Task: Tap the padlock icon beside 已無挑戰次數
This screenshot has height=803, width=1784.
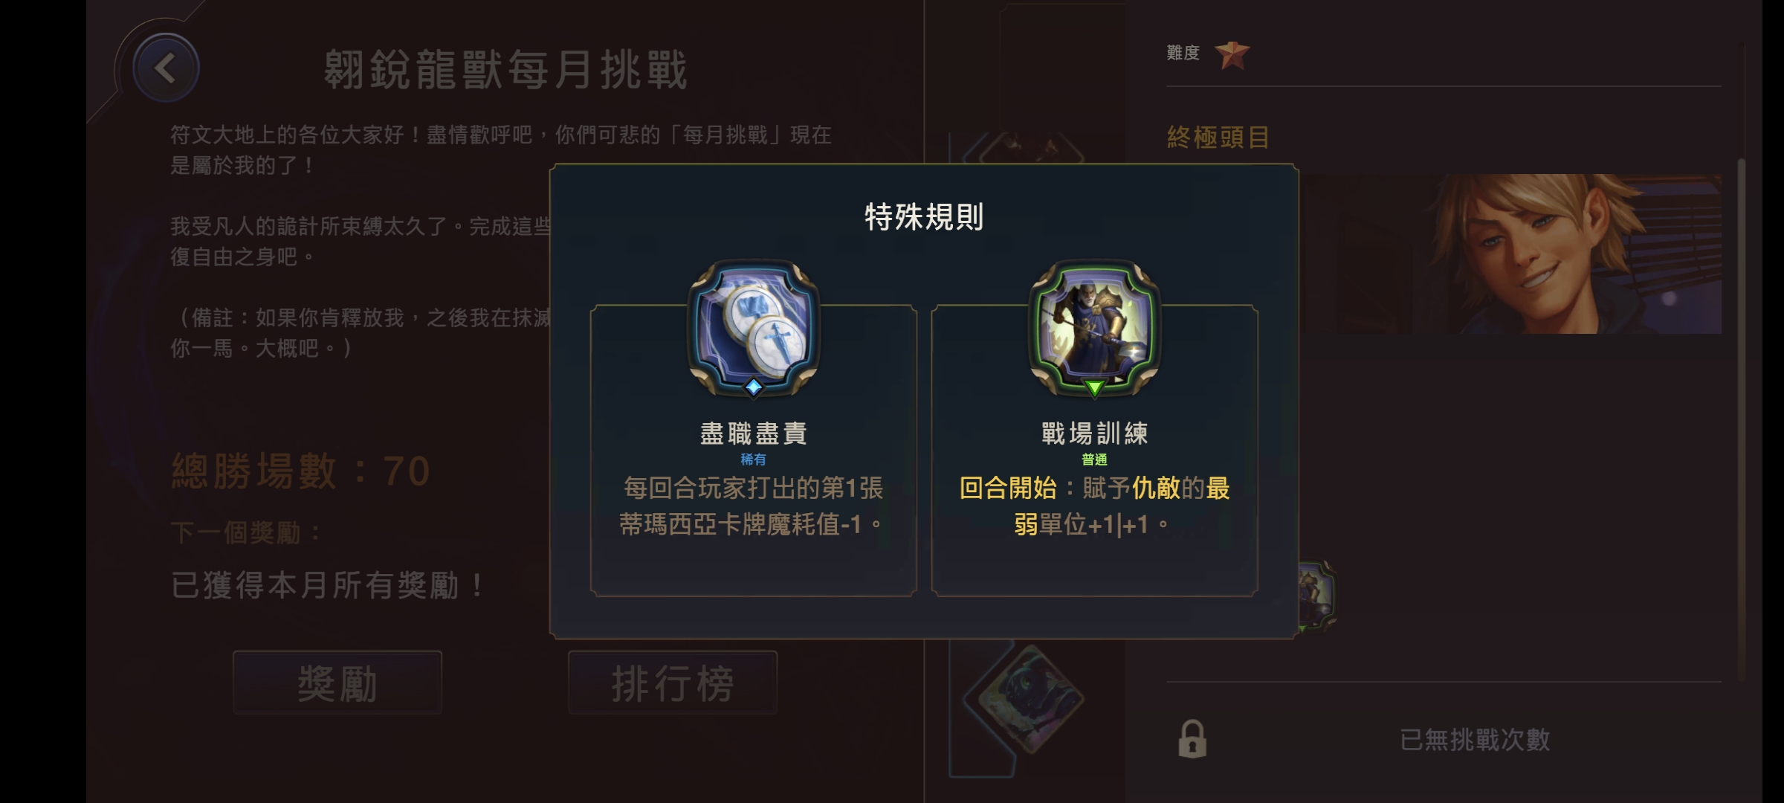Action: pyautogui.click(x=1192, y=739)
